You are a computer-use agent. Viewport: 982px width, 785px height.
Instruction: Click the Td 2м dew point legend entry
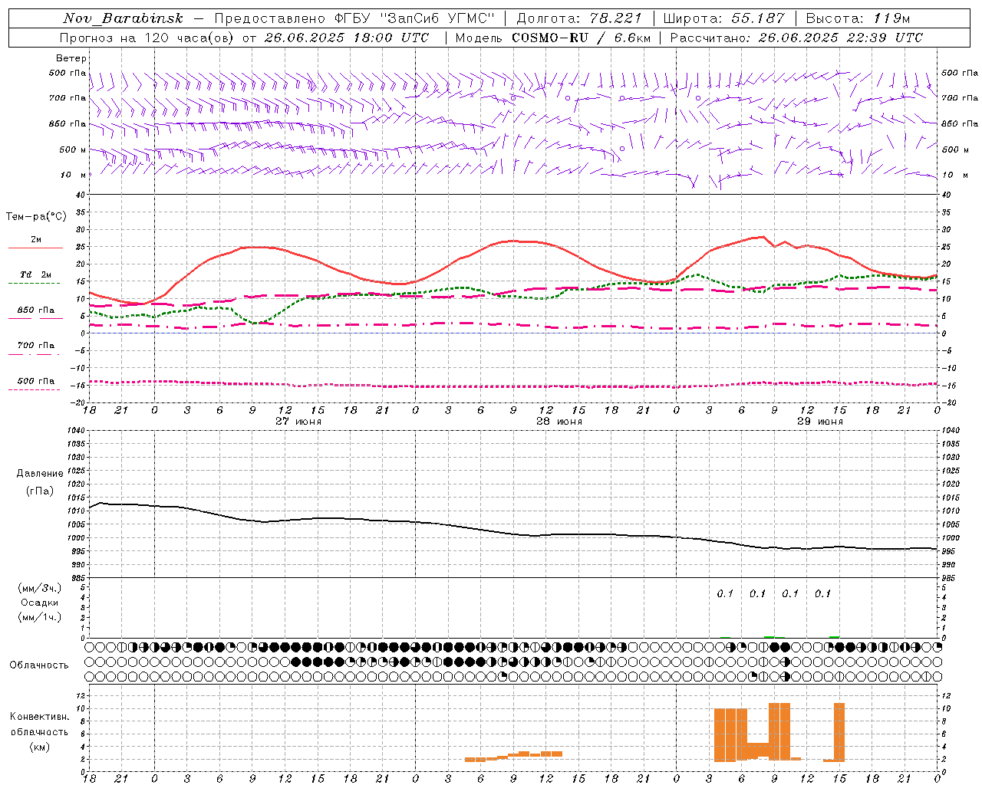pos(36,274)
